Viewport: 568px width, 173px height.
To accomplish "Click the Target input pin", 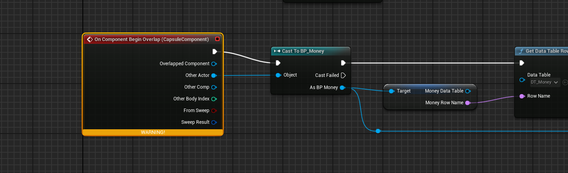I will click(x=391, y=91).
